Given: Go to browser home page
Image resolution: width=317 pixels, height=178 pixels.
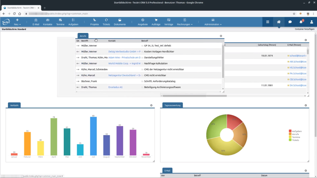Looking at the screenshot, I should point(19,14).
